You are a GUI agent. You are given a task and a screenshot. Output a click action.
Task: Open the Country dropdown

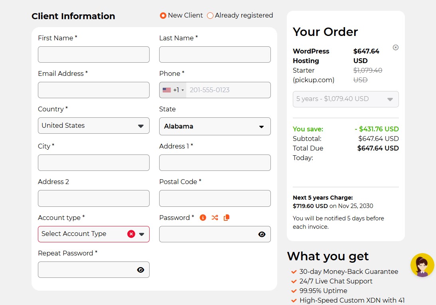tap(94, 126)
